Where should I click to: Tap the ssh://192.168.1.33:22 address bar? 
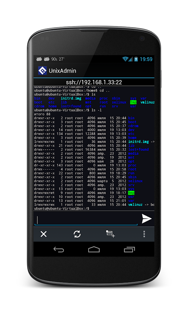[x=94, y=82]
